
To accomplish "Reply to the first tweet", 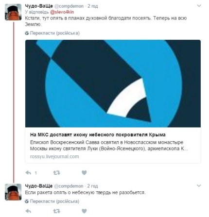I will (28, 173).
